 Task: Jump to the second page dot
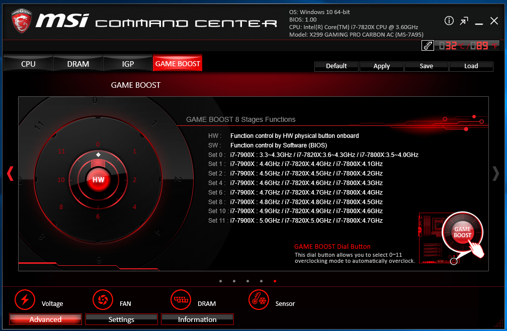234,281
